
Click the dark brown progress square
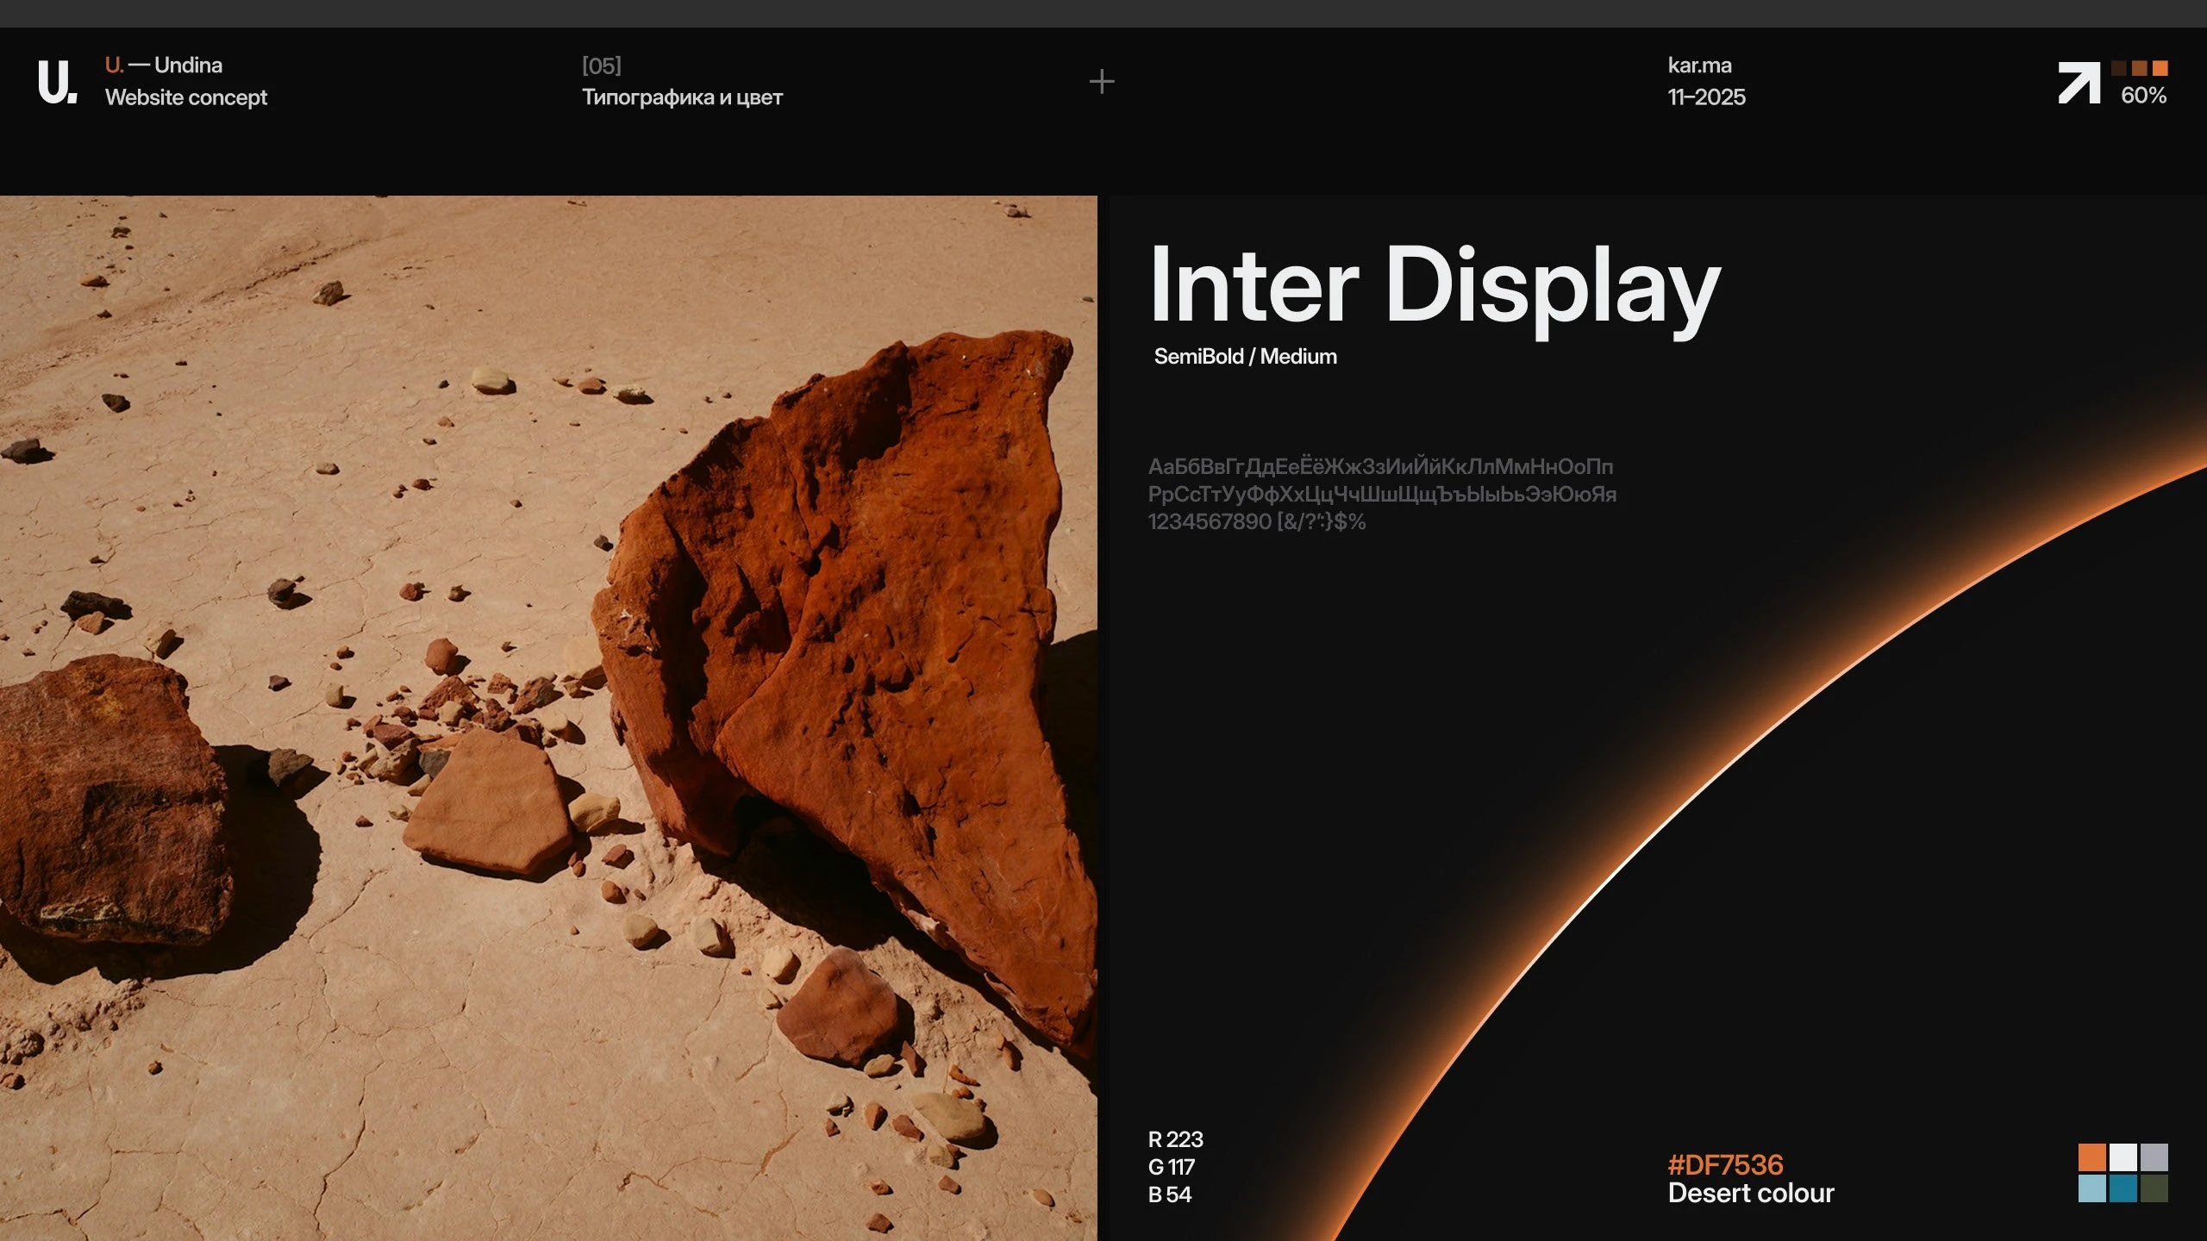pos(2119,68)
